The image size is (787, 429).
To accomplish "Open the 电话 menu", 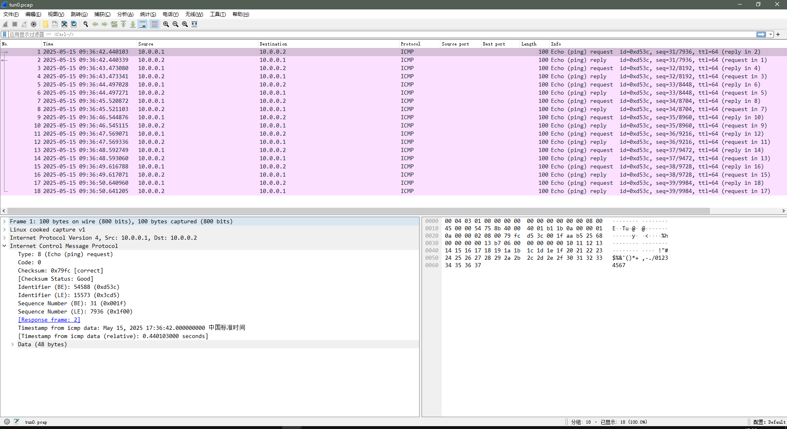I will [171, 14].
